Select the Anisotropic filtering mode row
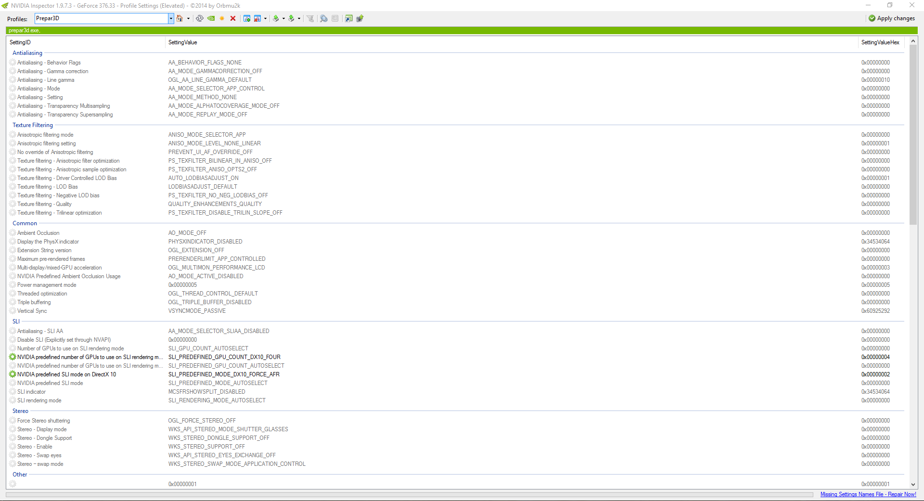The image size is (924, 501). pyautogui.click(x=456, y=135)
